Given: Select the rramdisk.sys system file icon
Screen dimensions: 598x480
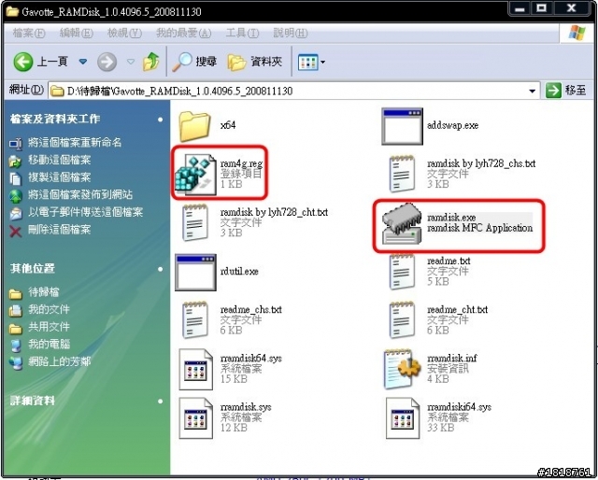Looking at the screenshot, I should [x=195, y=417].
